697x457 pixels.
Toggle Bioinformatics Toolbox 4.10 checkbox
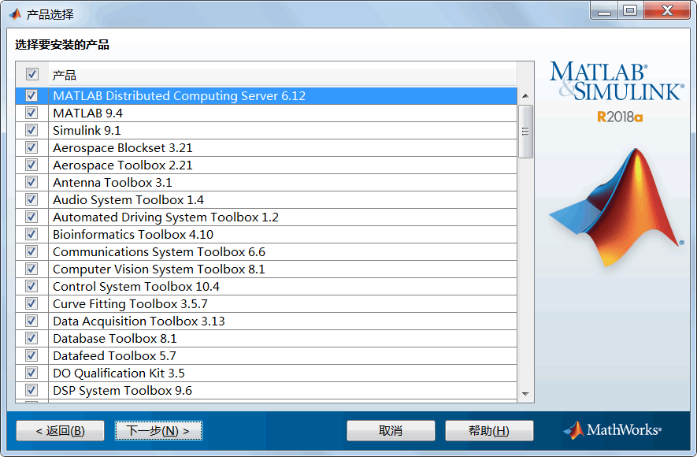[32, 234]
